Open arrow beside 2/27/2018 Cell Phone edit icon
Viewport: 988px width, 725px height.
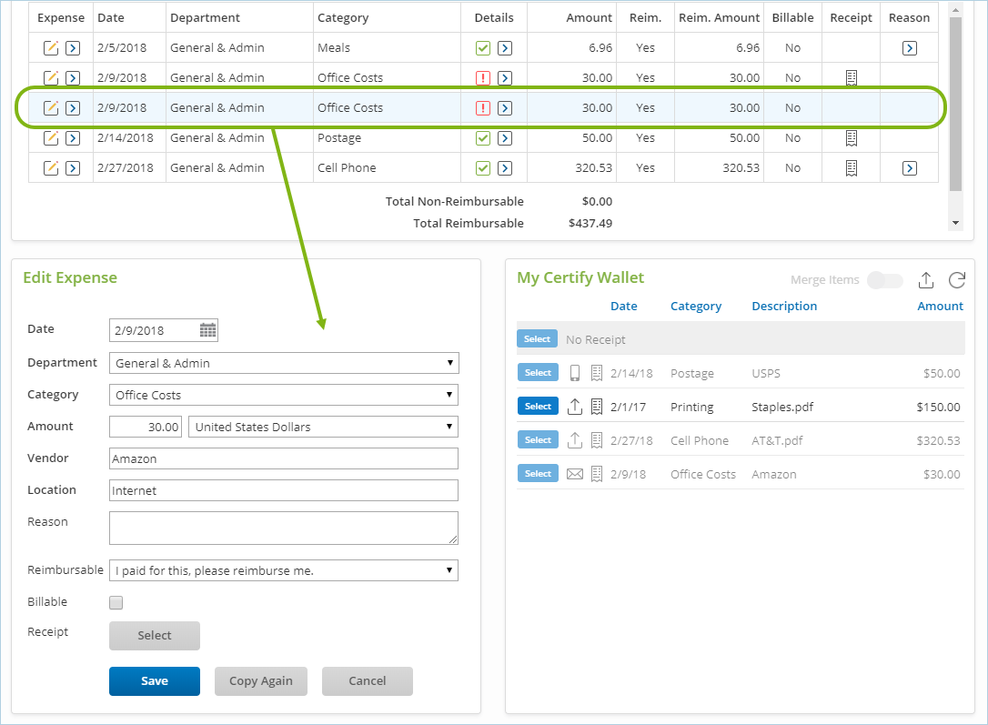[x=73, y=168]
